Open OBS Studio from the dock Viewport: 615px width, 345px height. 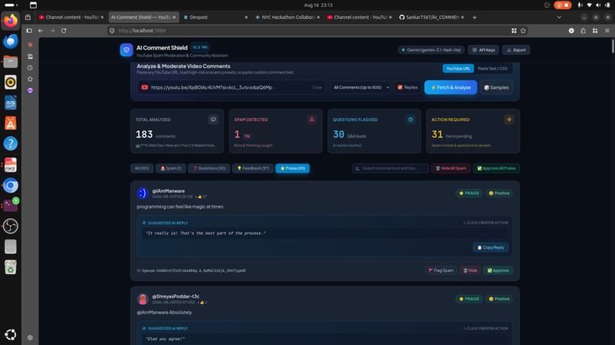point(11,226)
